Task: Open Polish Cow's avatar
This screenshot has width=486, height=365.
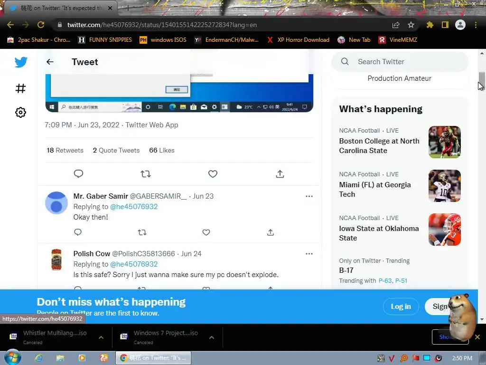Action: pos(56,260)
